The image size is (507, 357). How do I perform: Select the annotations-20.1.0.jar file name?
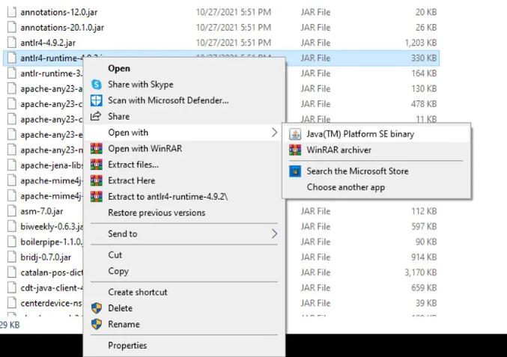62,28
